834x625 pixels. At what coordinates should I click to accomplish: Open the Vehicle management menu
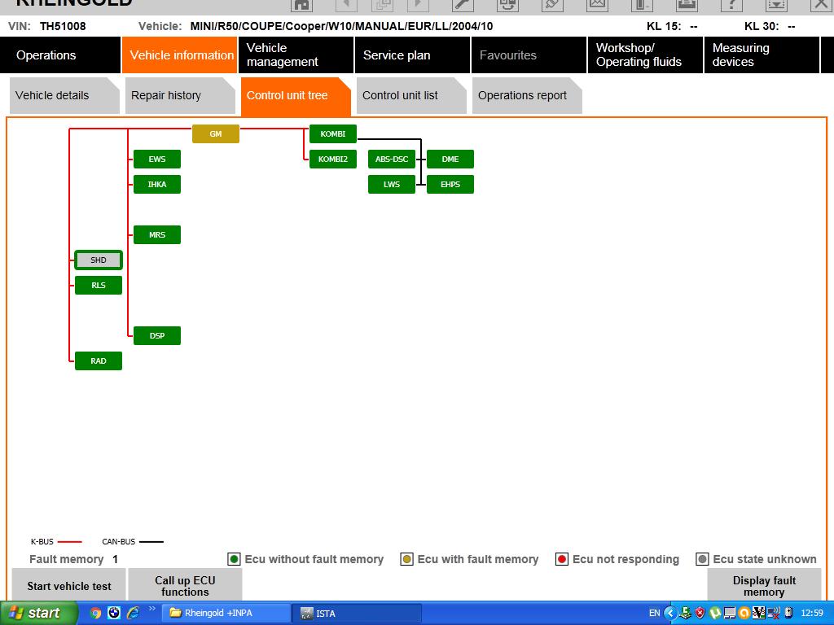pyautogui.click(x=296, y=55)
